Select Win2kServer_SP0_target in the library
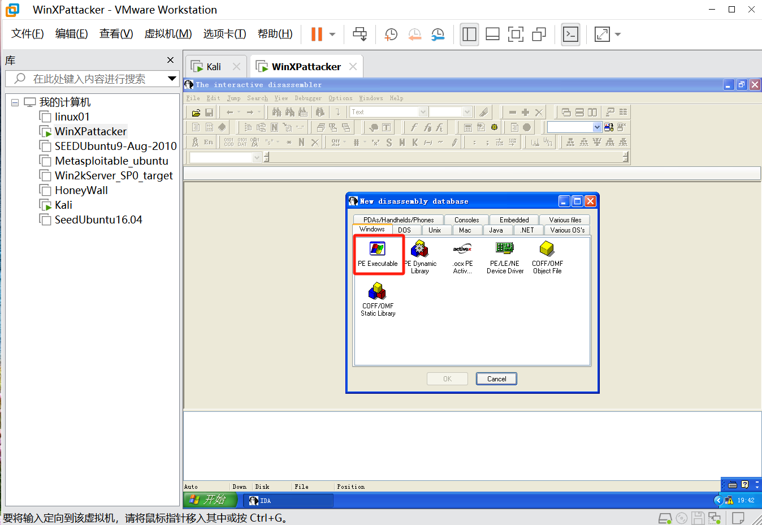Viewport: 762px width, 525px height. pyautogui.click(x=114, y=175)
